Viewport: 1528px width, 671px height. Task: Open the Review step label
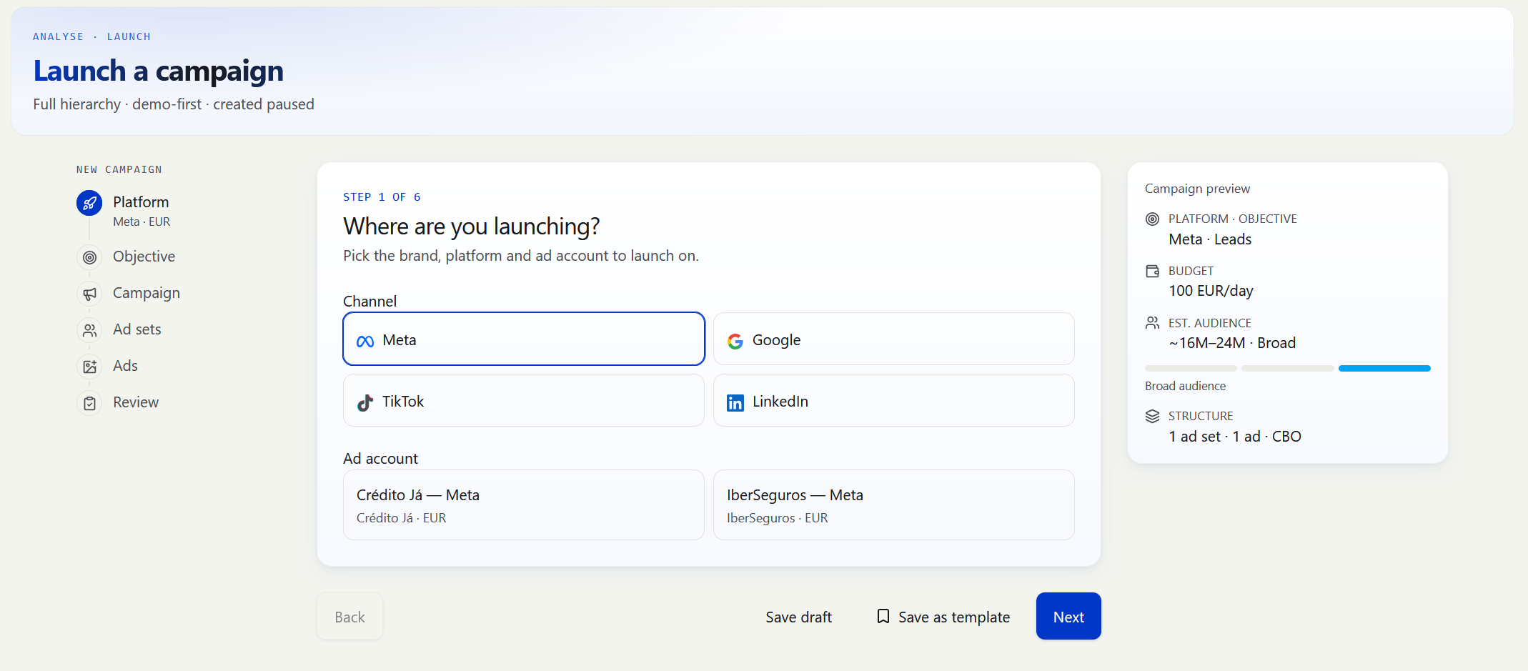[136, 402]
